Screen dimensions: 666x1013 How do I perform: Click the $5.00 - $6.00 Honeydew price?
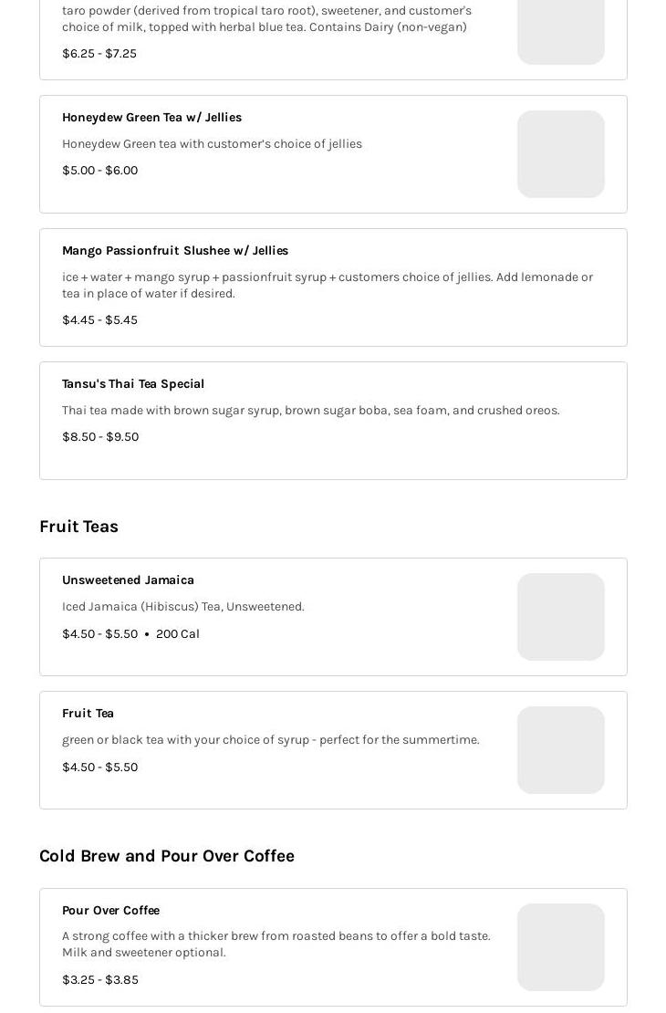[99, 170]
